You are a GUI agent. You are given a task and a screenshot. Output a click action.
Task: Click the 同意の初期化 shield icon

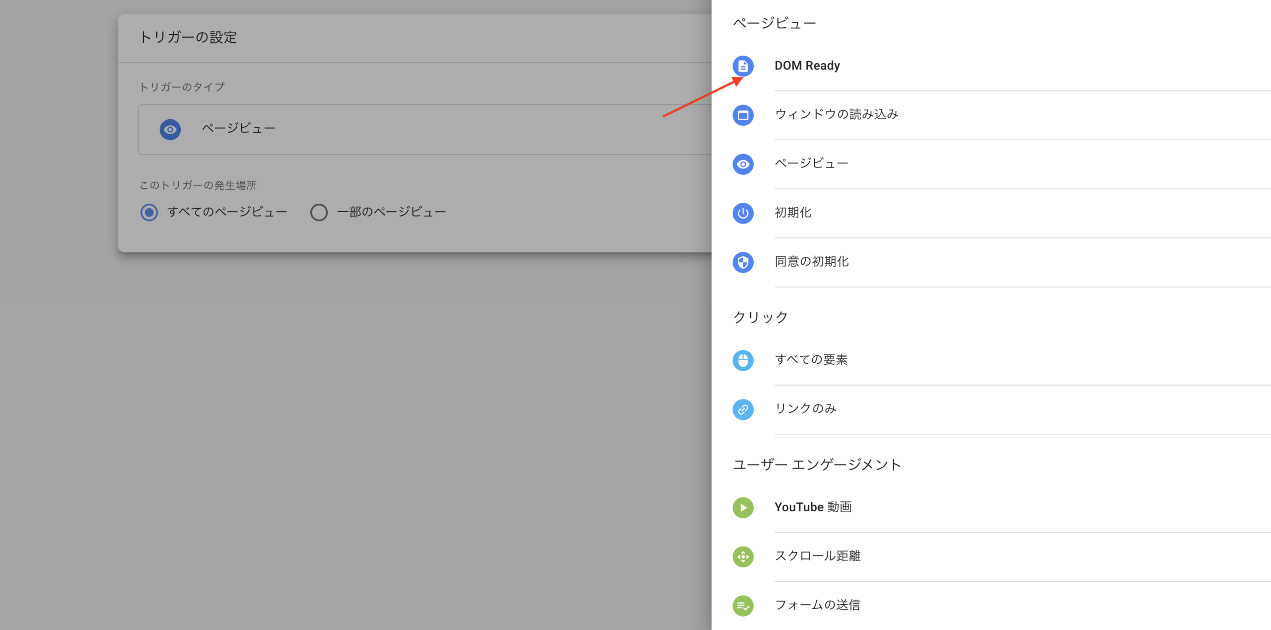pos(743,262)
